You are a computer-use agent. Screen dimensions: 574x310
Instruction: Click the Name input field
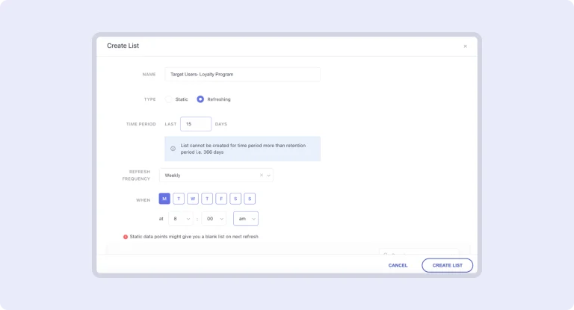coord(242,75)
